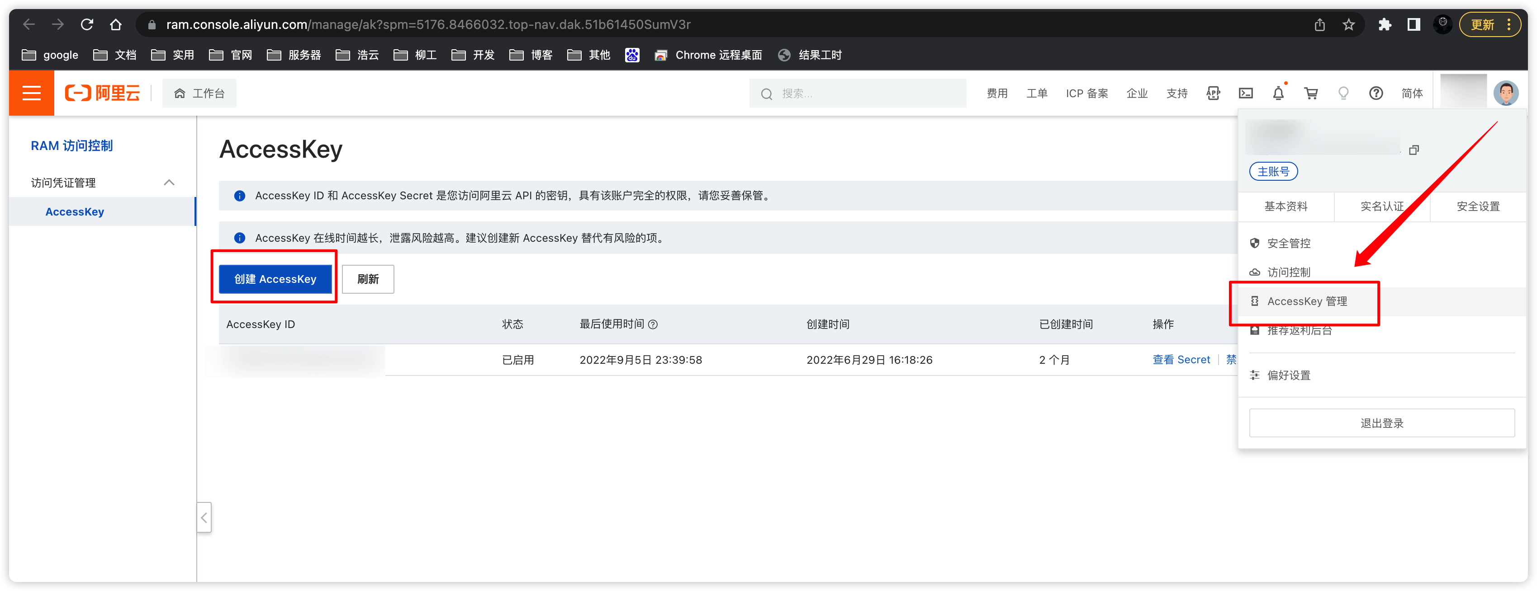Click the 主账号 badge
Viewport: 1537px width, 591px height.
click(1273, 172)
